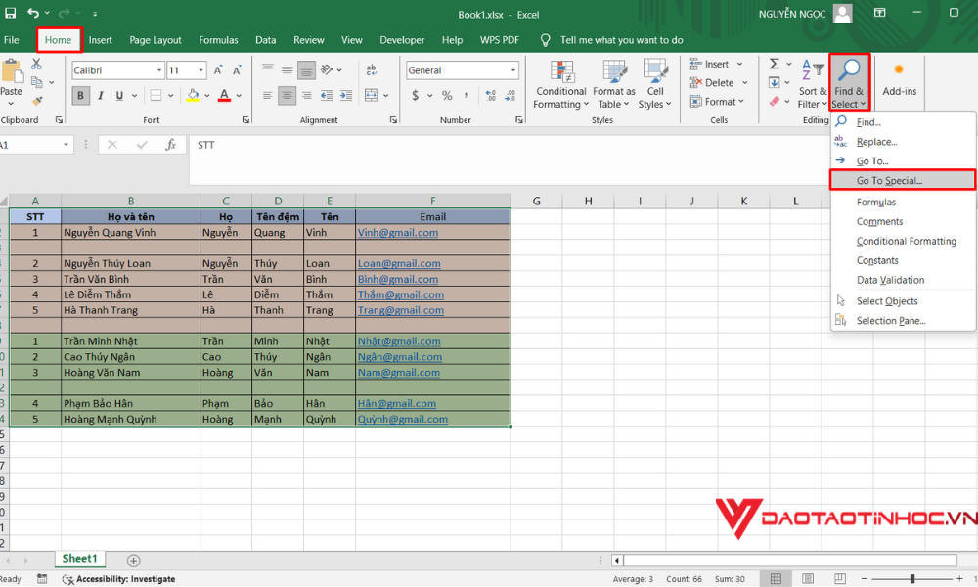Click the Sheet1 tab at the bottom

tap(79, 559)
